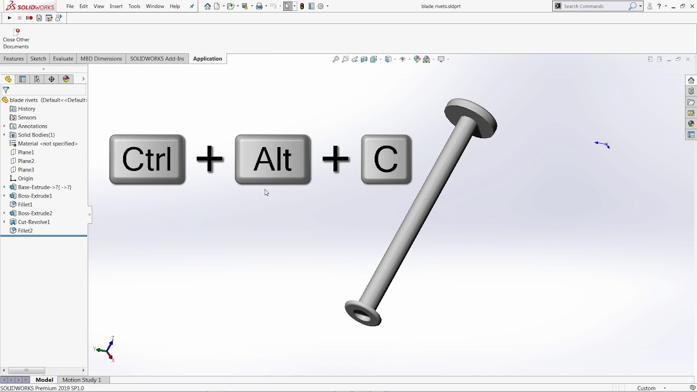The image size is (697, 392).
Task: Switch to the DimXpertManager tab icon
Action: point(52,79)
